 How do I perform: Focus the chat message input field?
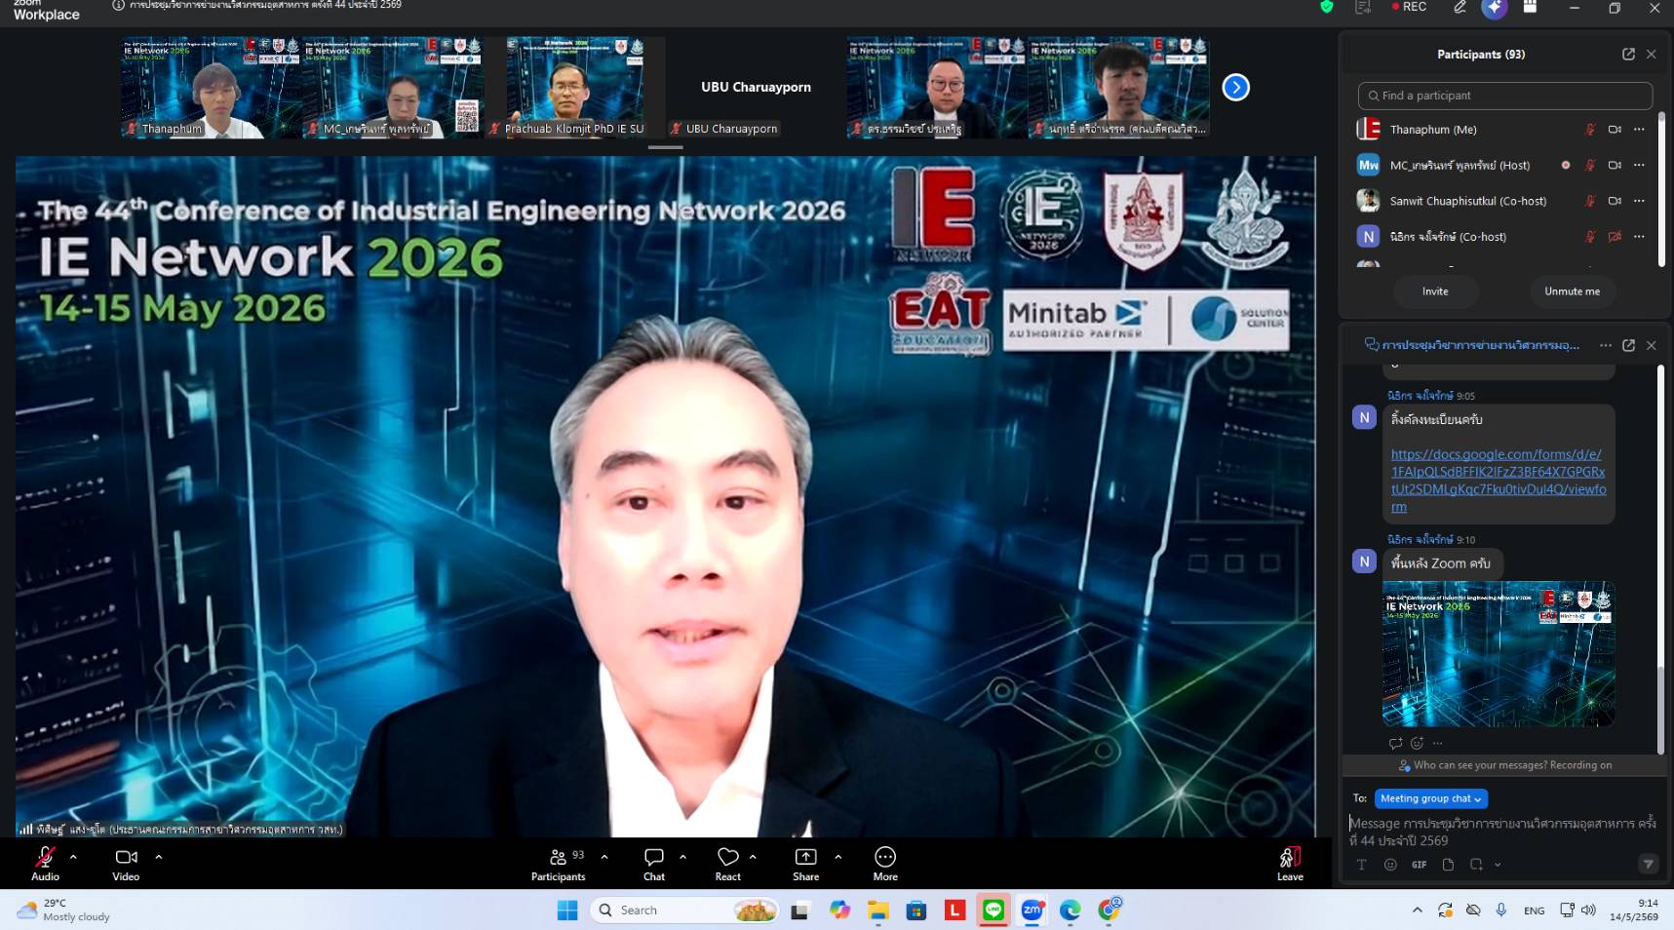(x=1503, y=832)
